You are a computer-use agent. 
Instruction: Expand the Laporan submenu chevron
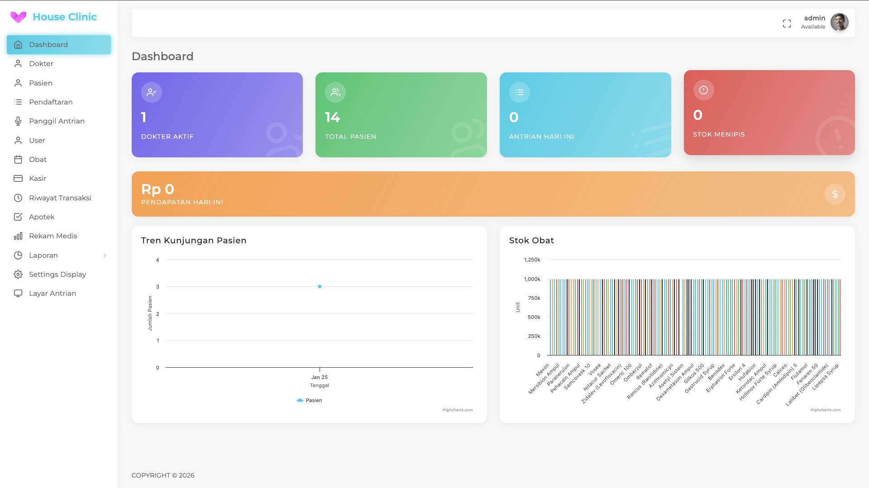(x=105, y=256)
